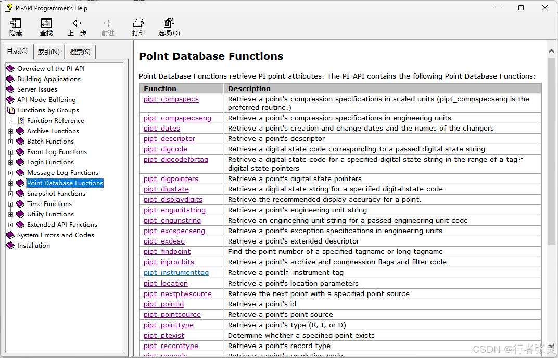This screenshot has width=558, height=358.
Task: Click the API Node Buffering book icon
Action: [11, 99]
